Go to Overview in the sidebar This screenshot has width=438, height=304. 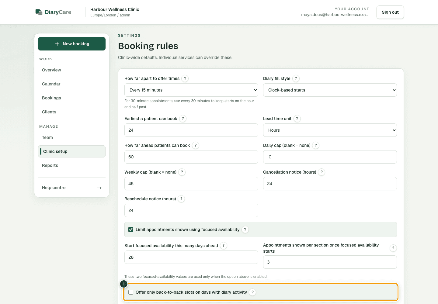(x=72, y=70)
